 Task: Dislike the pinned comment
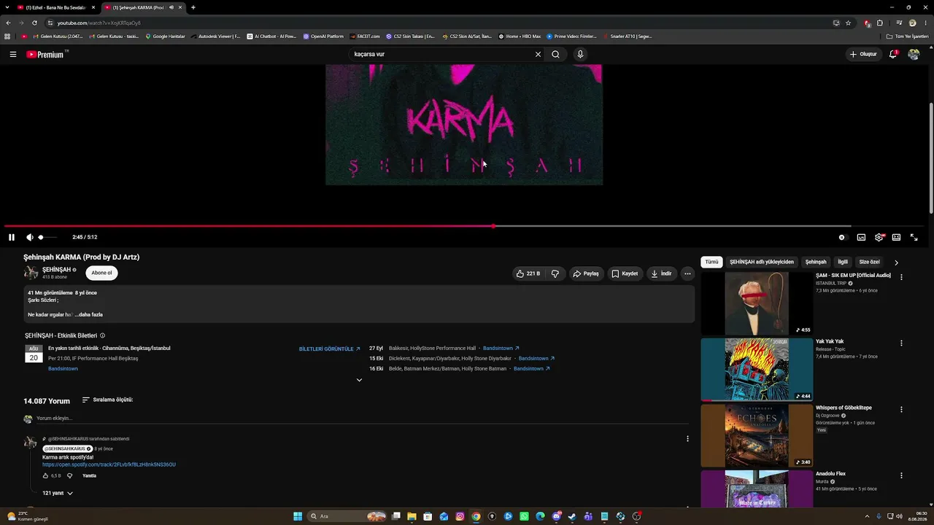(x=70, y=475)
